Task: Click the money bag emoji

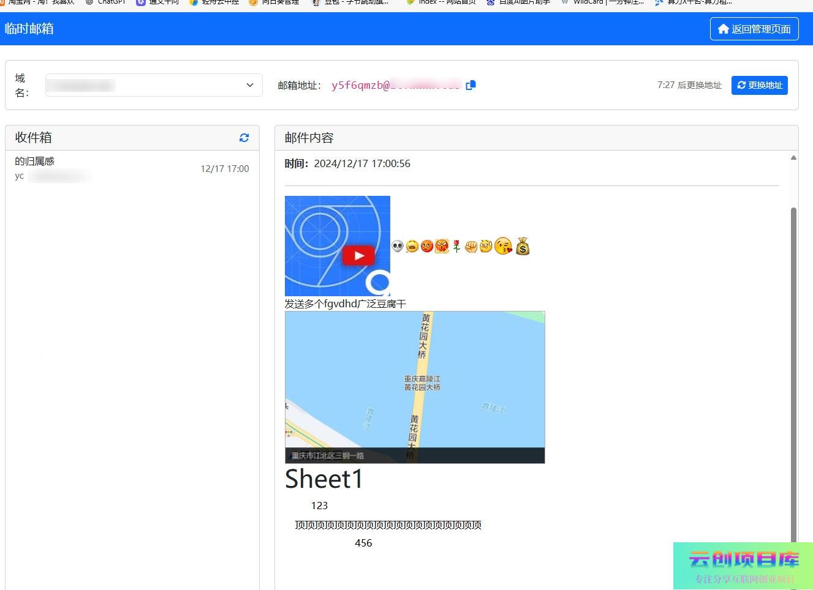Action: [x=523, y=246]
